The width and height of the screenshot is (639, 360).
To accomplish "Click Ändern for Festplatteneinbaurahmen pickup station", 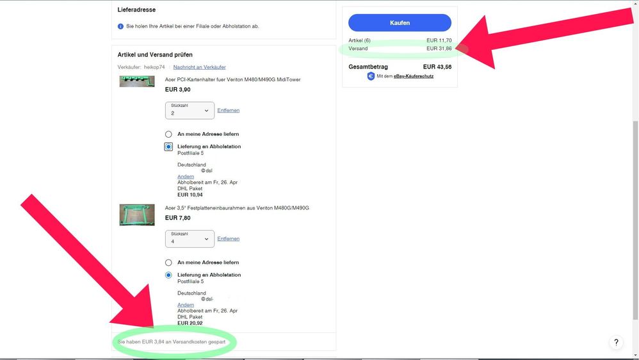I will click(186, 305).
